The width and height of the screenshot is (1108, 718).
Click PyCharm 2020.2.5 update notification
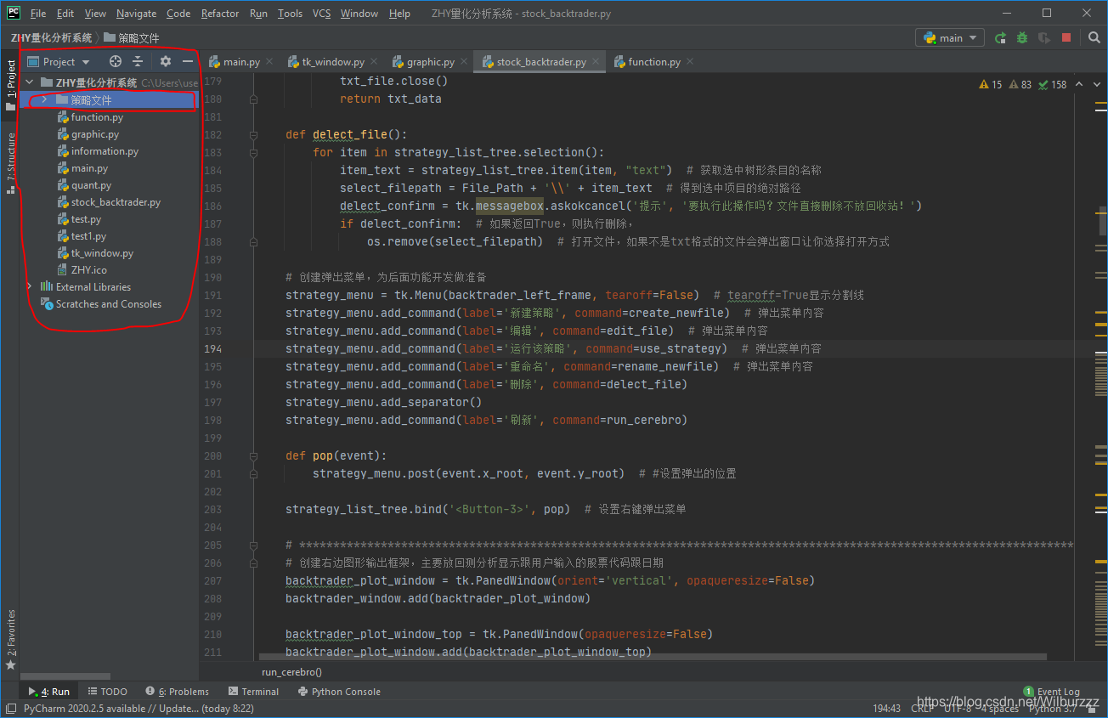tap(138, 709)
